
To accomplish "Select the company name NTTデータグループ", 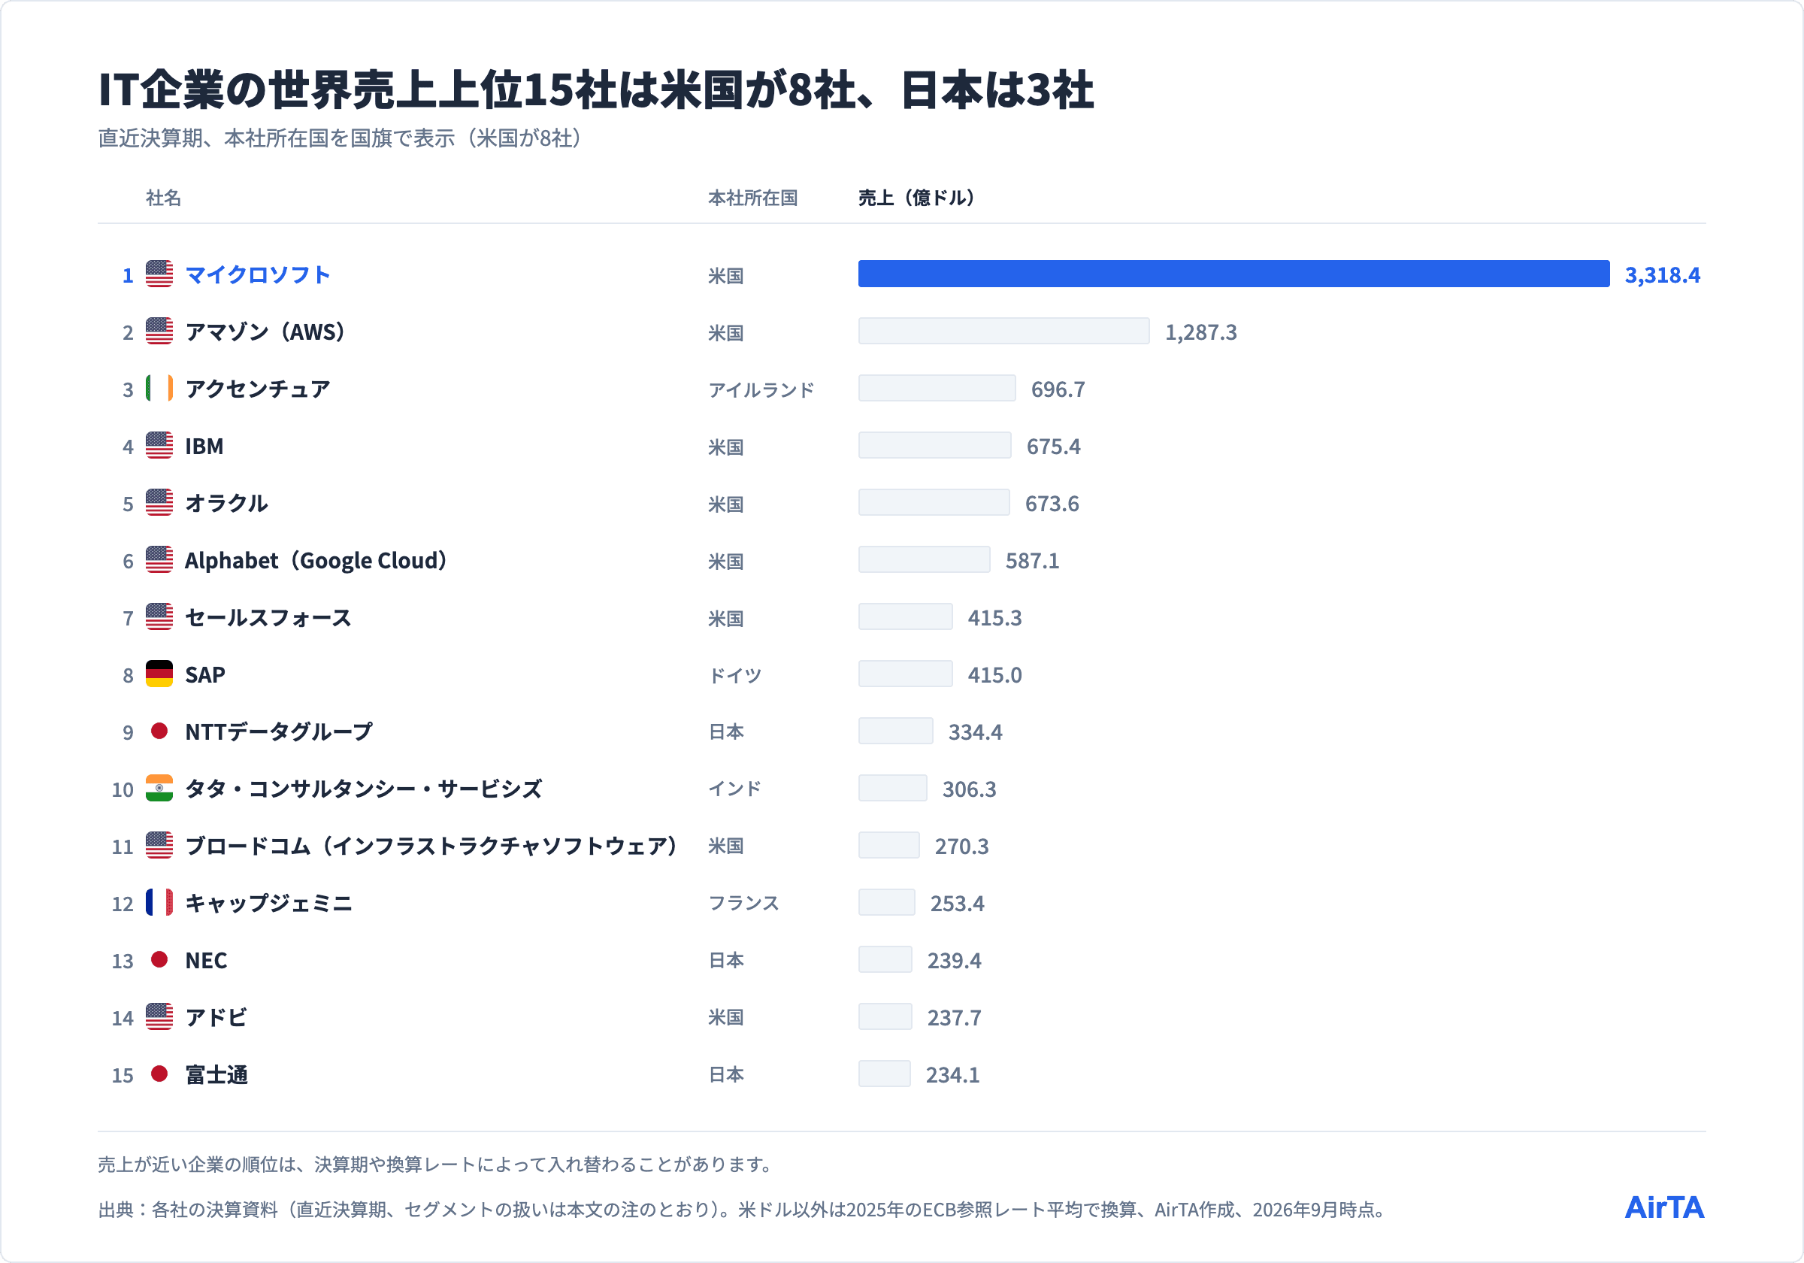I will (x=279, y=732).
